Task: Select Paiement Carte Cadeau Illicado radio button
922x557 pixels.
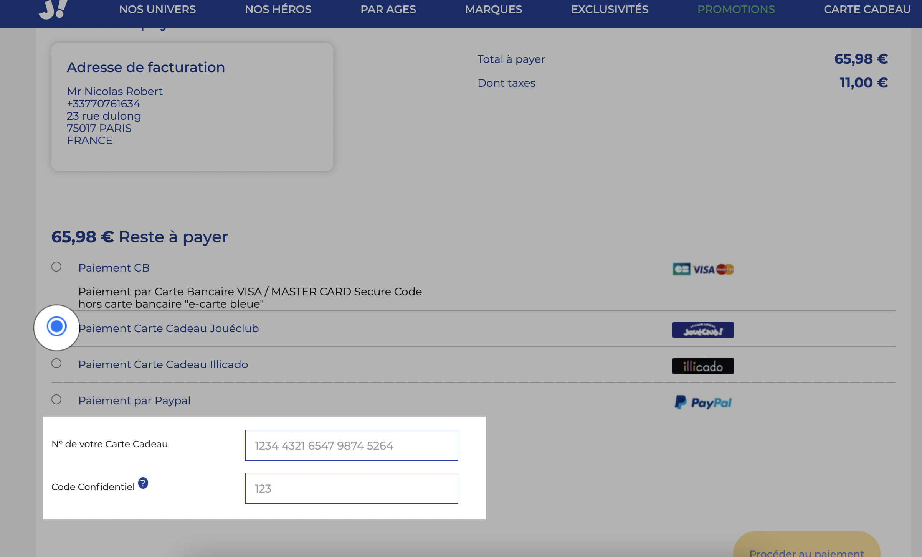Action: [x=56, y=363]
